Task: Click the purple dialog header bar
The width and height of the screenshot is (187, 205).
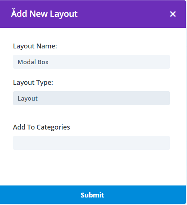Action: coord(93,14)
